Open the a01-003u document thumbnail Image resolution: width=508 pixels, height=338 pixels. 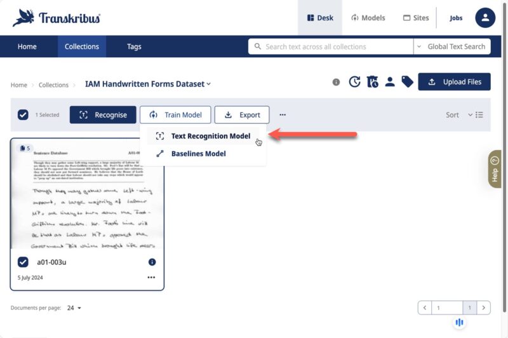tap(87, 194)
